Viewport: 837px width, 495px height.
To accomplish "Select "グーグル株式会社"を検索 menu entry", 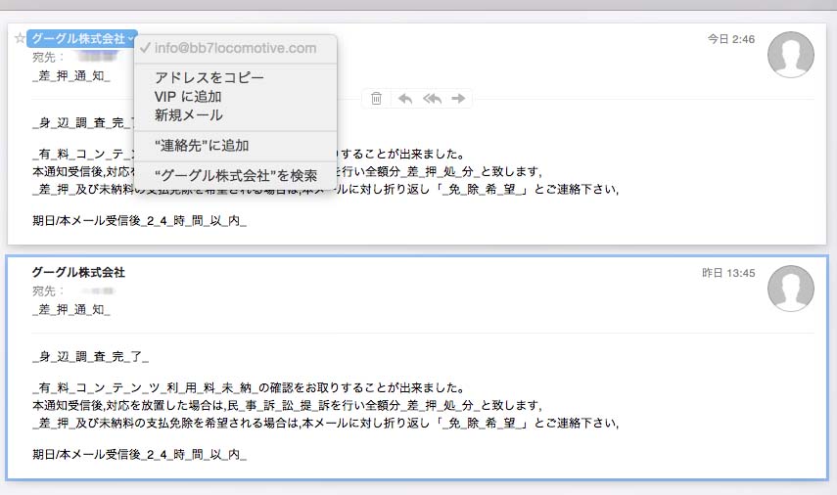I will (x=235, y=176).
